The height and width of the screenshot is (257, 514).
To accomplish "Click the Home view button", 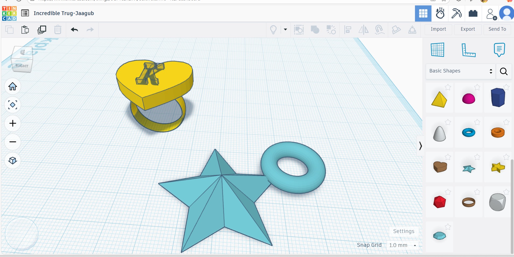I will (13, 86).
